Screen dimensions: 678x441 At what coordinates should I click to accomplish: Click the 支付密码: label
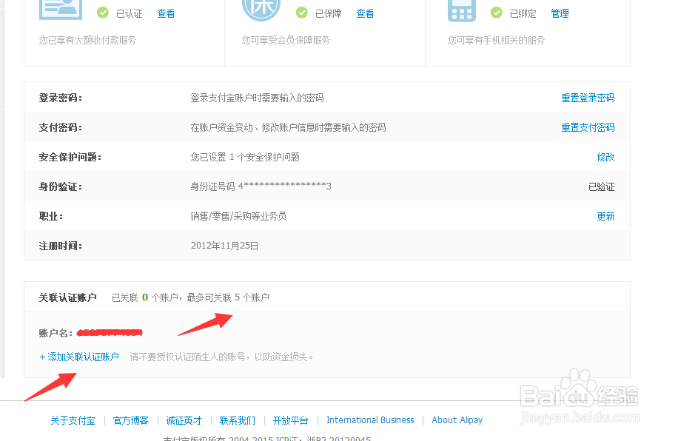coord(61,127)
